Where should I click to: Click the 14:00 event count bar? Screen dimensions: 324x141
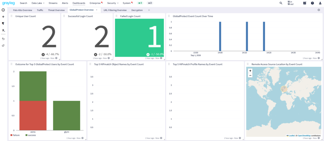pos(220,36)
